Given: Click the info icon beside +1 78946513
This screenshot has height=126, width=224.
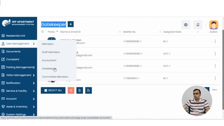Looking at the screenshot, I should [138, 78].
